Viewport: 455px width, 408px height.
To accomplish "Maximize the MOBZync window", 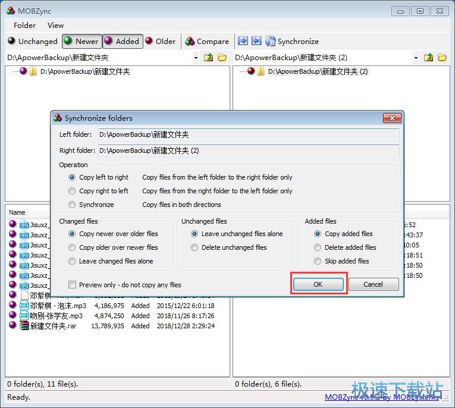I will (x=420, y=11).
